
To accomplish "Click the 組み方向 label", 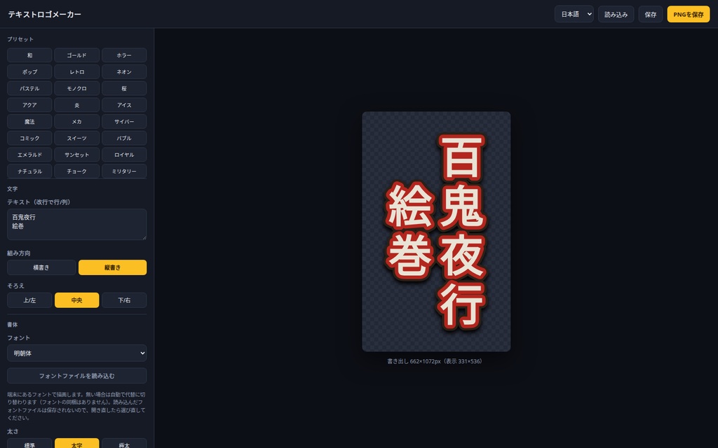I will (19, 253).
